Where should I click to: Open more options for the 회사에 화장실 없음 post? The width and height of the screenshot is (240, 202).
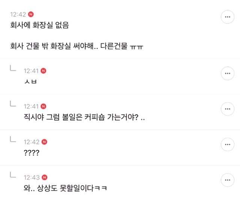227,17
